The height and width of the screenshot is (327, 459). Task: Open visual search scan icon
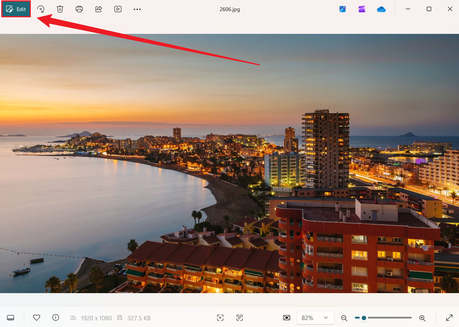[x=220, y=318]
